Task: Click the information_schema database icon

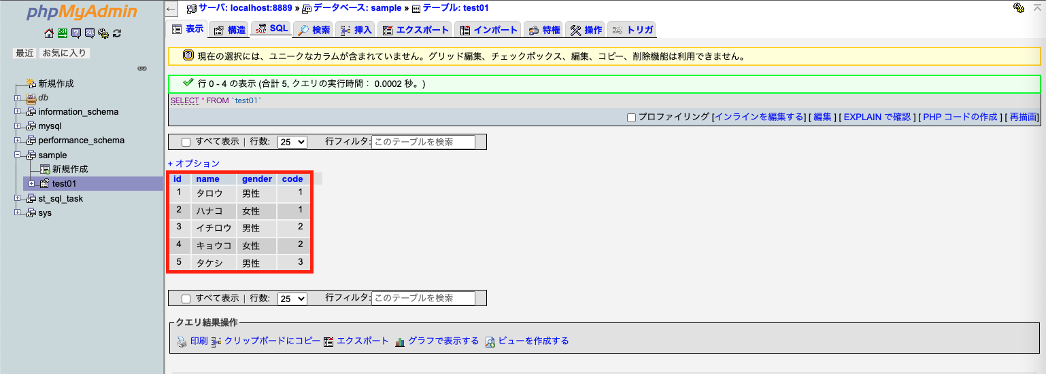Action: point(31,112)
